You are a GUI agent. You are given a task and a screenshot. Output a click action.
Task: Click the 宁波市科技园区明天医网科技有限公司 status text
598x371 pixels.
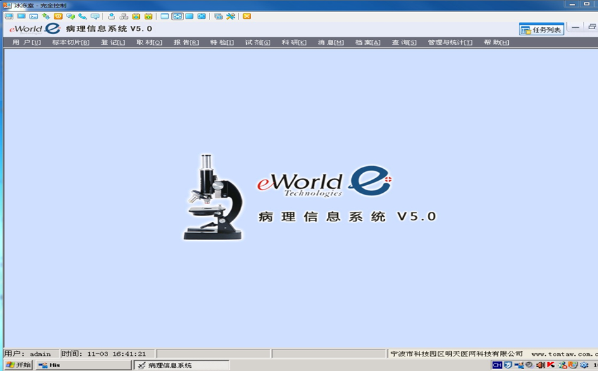pos(456,354)
